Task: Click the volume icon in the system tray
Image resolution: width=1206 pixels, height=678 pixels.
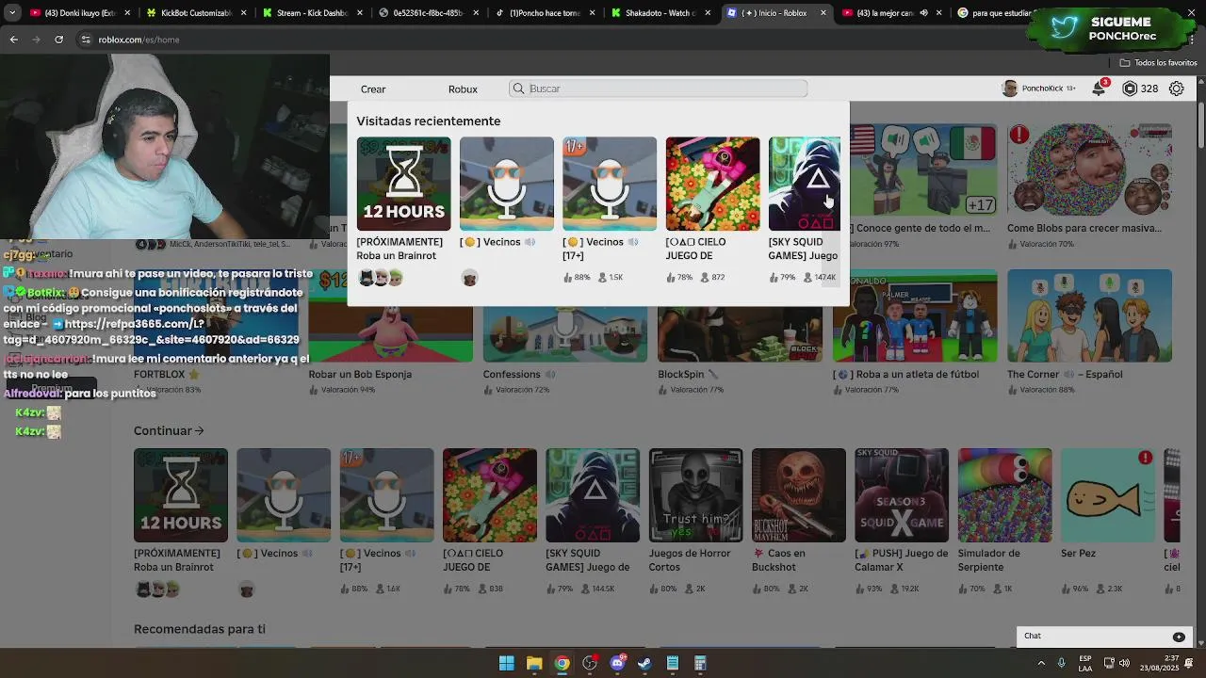Action: click(x=1125, y=663)
